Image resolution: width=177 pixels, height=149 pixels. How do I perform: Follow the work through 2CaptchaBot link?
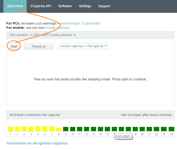point(80,23)
